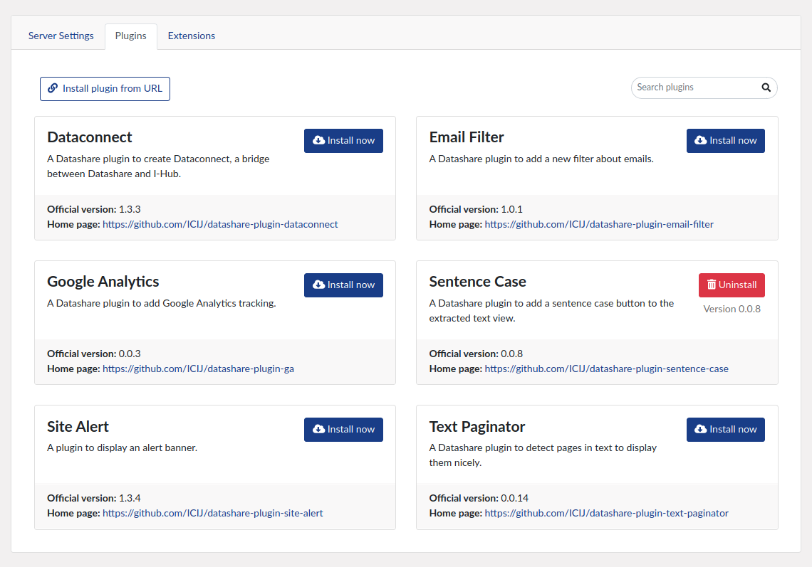Screen dimensions: 812x567
Task: Click inside the Search plugins input field
Action: tap(684, 88)
